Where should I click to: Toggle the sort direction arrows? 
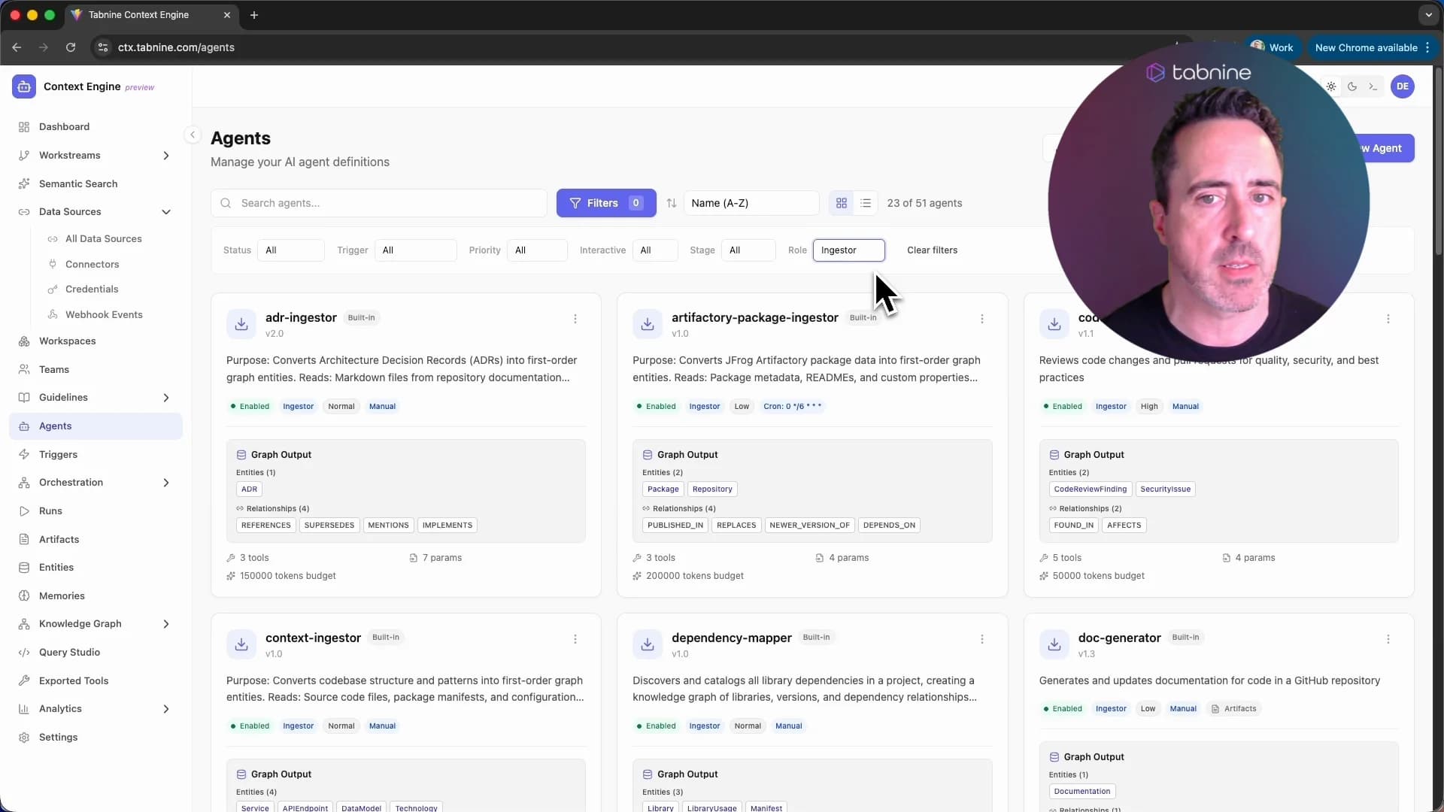(672, 203)
